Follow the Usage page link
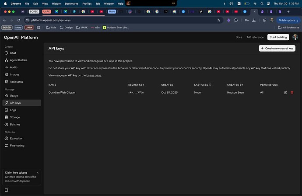This screenshot has width=302, height=196. [94, 75]
